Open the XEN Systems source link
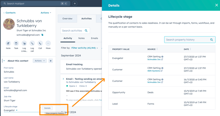This screenshot has width=220, height=116. tap(155, 71)
